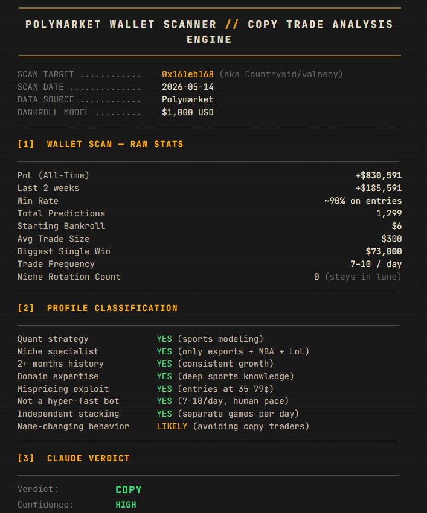Click the HIGH confidence value
Screen dimensions: 427x513
coord(126,505)
